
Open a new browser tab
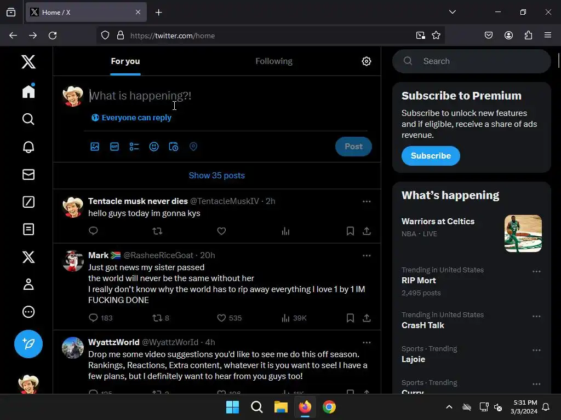(x=158, y=13)
